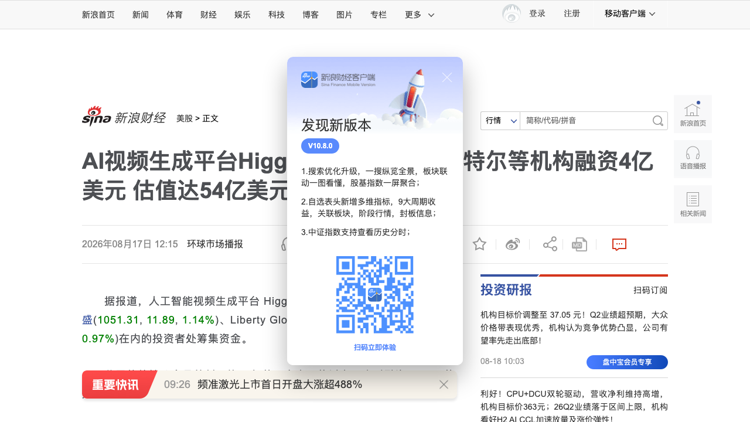Go to the 体育 section
The height and width of the screenshot is (422, 750).
[175, 15]
